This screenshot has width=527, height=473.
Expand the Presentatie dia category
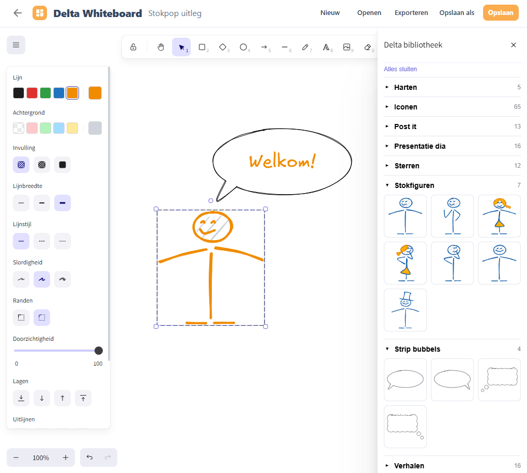click(453, 146)
